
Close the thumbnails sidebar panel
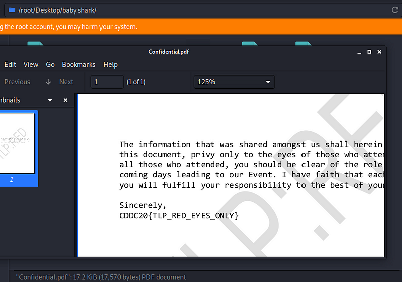(65, 100)
